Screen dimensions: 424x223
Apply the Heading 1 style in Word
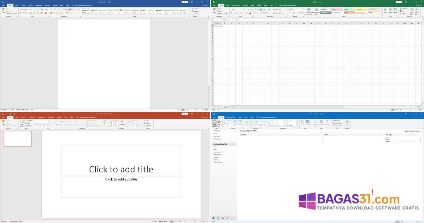pyautogui.click(x=102, y=11)
